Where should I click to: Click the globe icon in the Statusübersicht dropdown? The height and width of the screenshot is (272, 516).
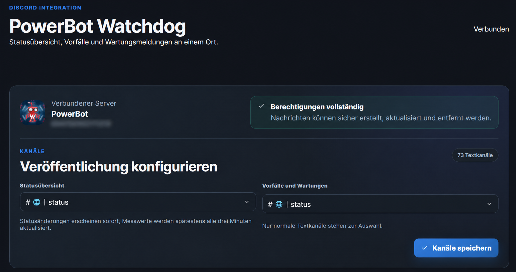pyautogui.click(x=37, y=202)
